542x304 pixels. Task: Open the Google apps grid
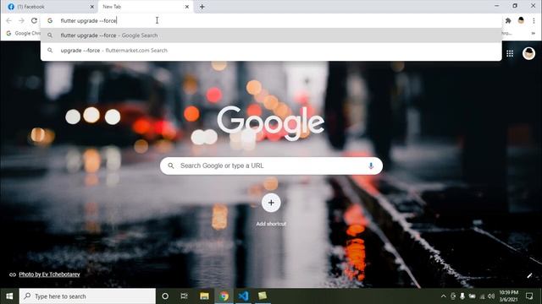click(x=510, y=53)
